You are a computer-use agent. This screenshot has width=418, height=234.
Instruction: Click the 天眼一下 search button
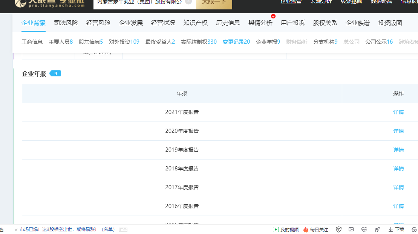click(x=214, y=3)
